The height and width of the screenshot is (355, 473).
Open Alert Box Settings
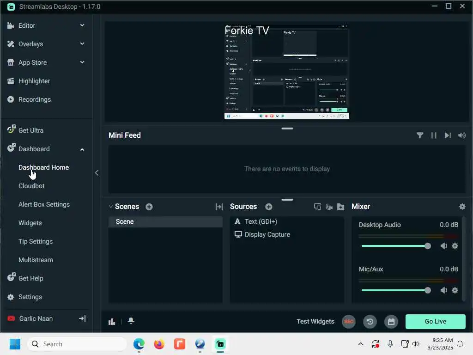44,204
